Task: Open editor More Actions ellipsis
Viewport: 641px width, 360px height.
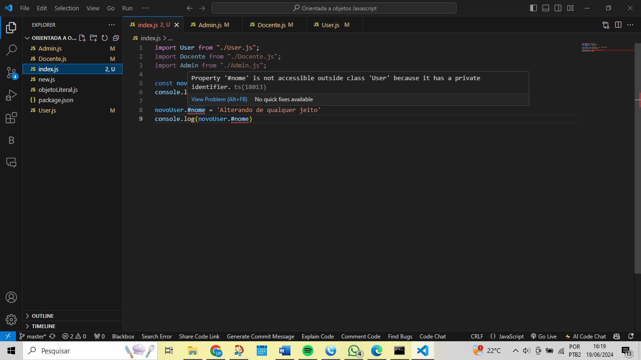Action: 630,25
